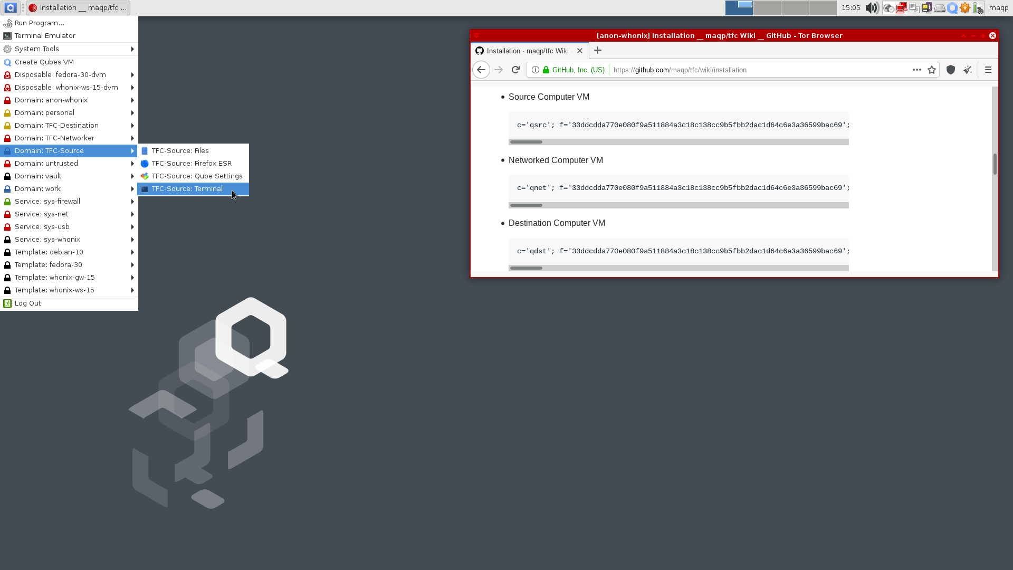
Task: Select Log Out from the menu
Action: [27, 303]
